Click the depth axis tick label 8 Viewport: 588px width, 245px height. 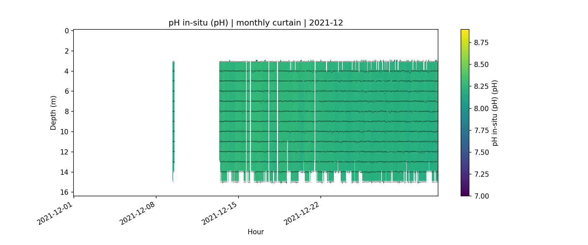coord(67,111)
